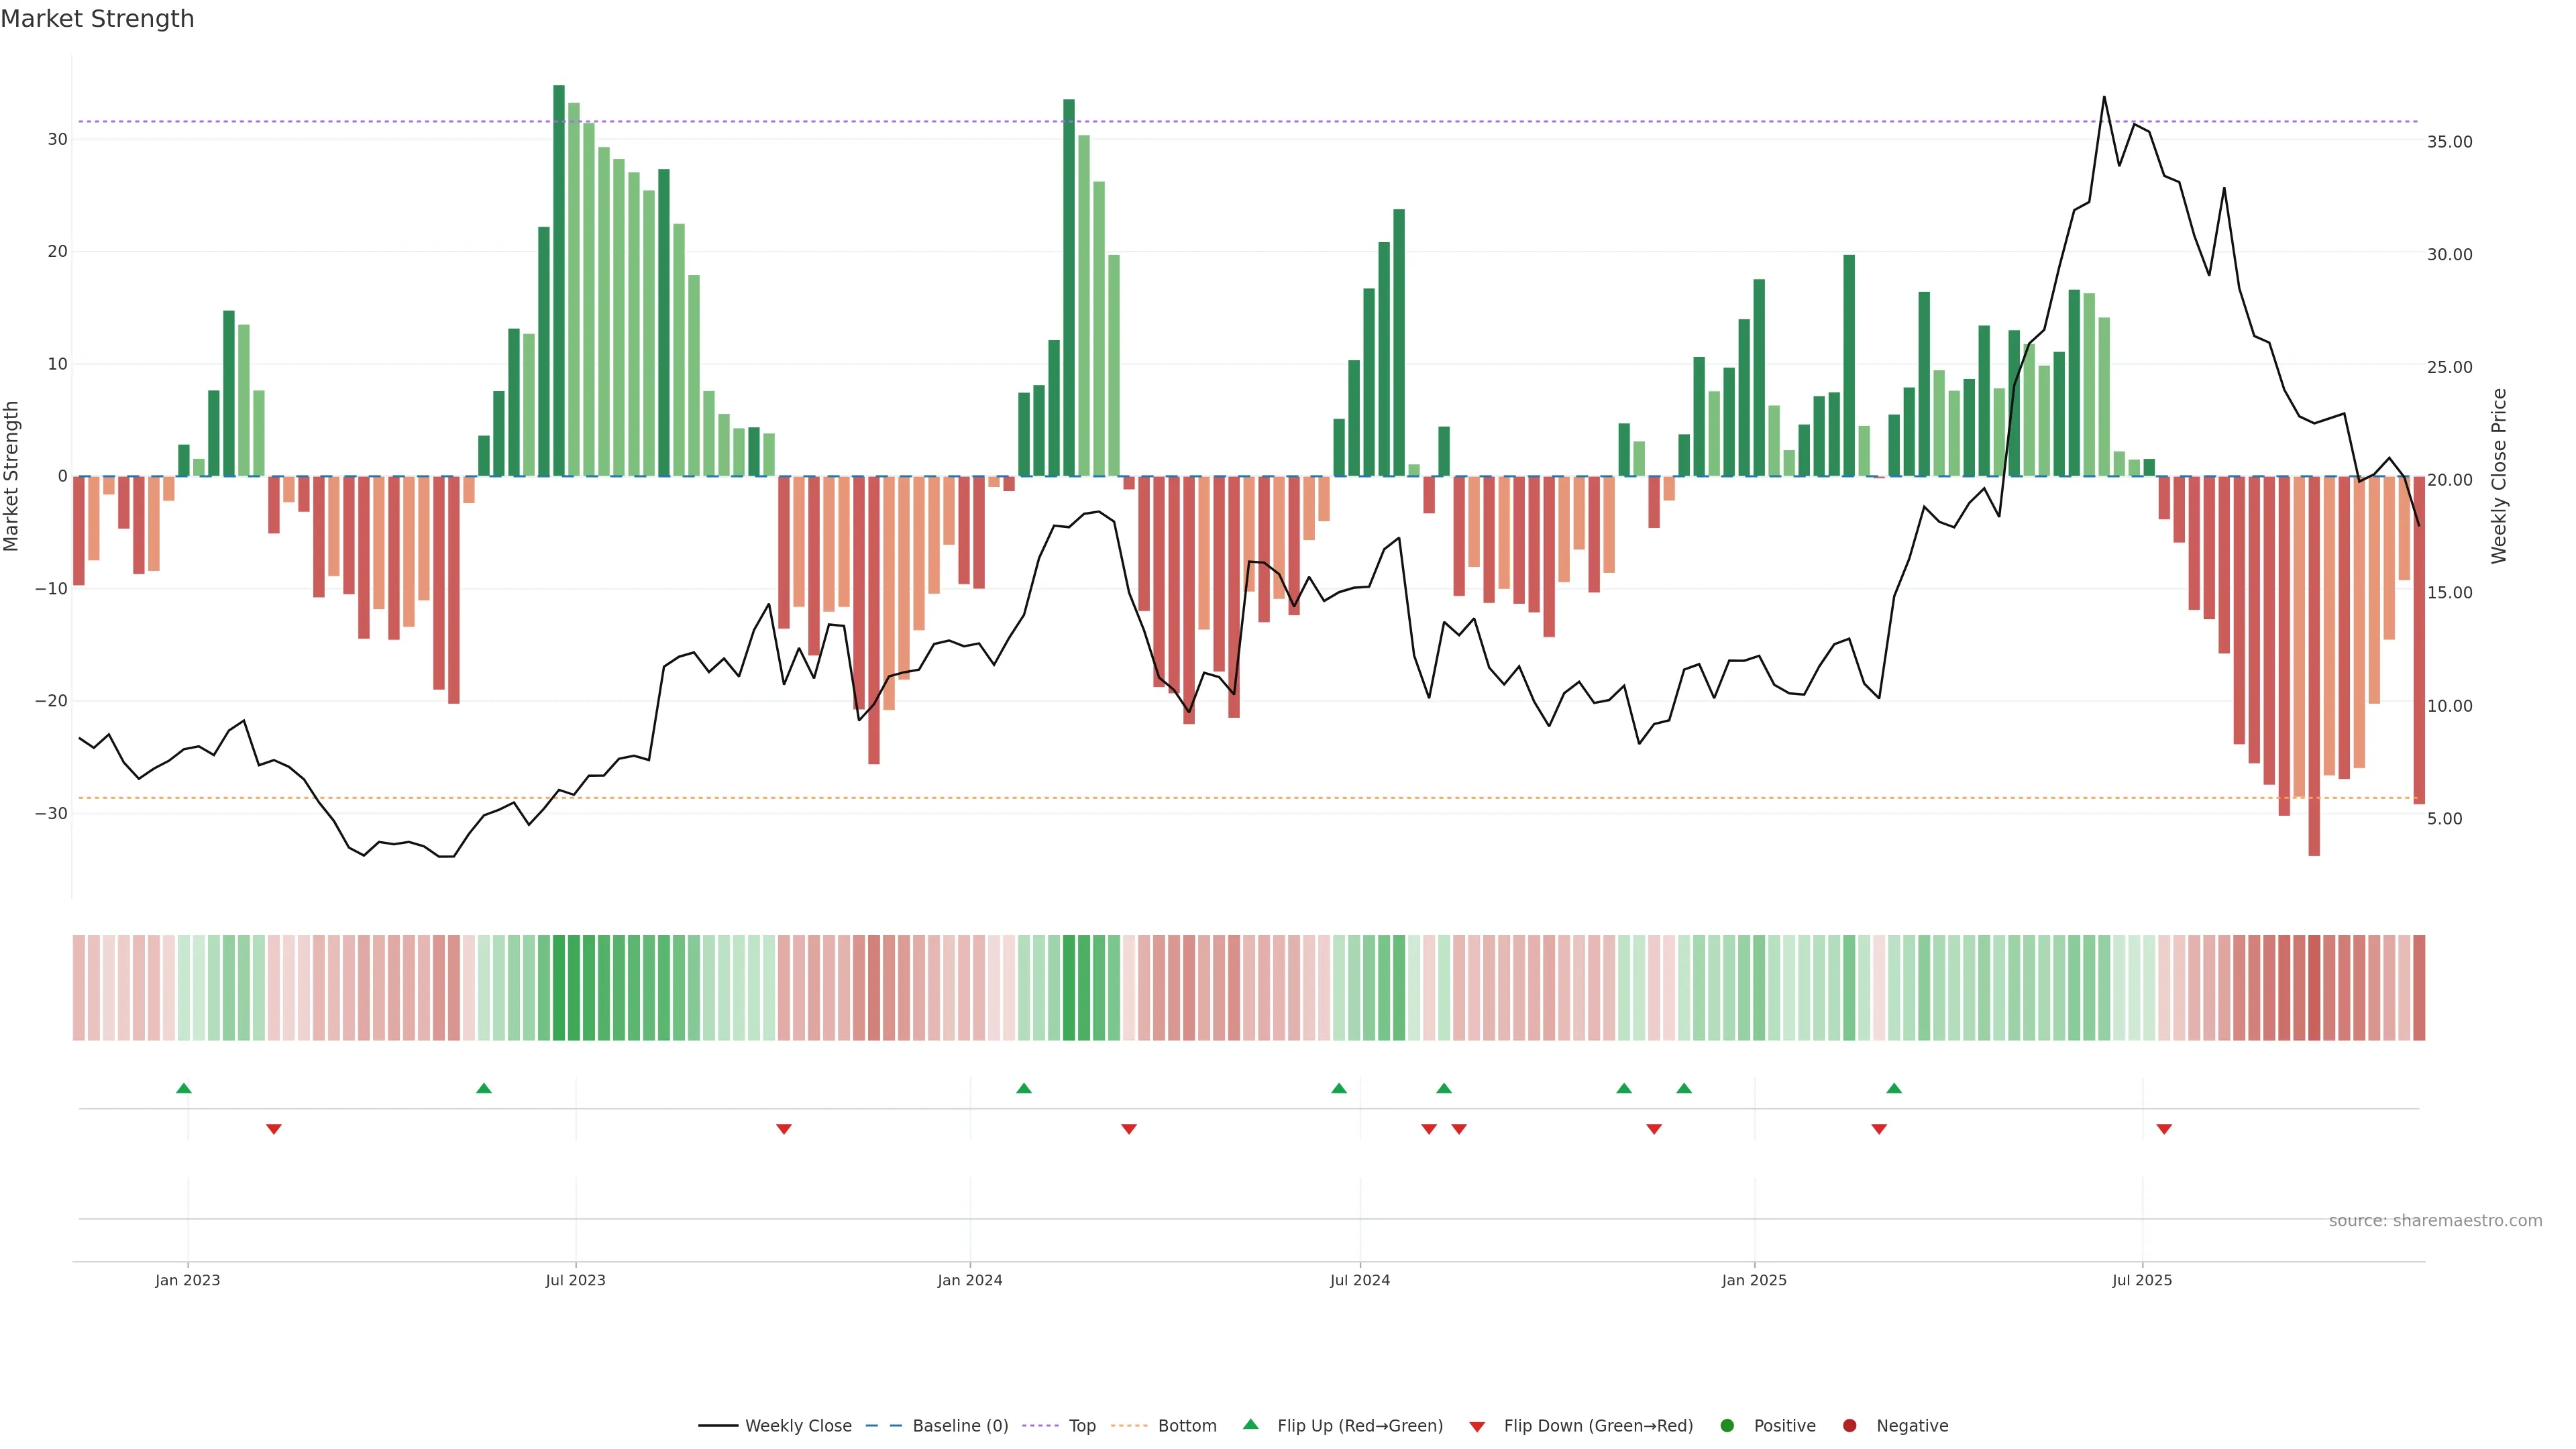
Task: Click the red Flip Down triangle legend icon
Action: tap(1477, 1427)
